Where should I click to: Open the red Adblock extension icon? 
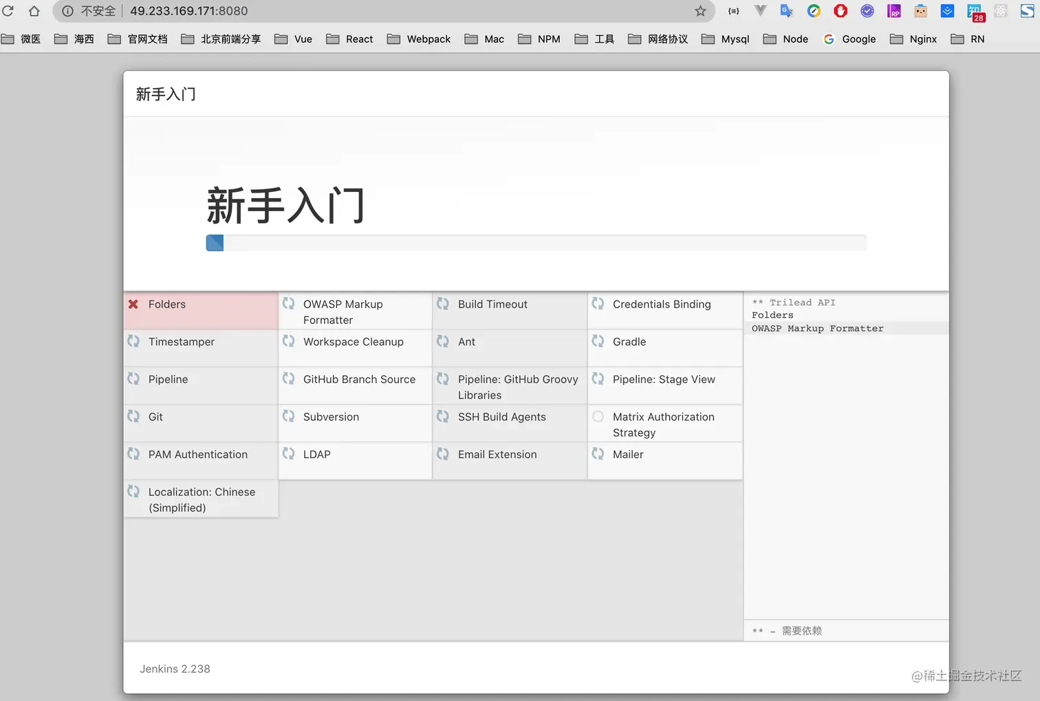click(841, 11)
